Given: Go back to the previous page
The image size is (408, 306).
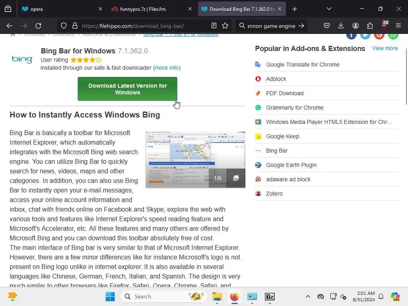Looking at the screenshot, I should click(x=10, y=26).
